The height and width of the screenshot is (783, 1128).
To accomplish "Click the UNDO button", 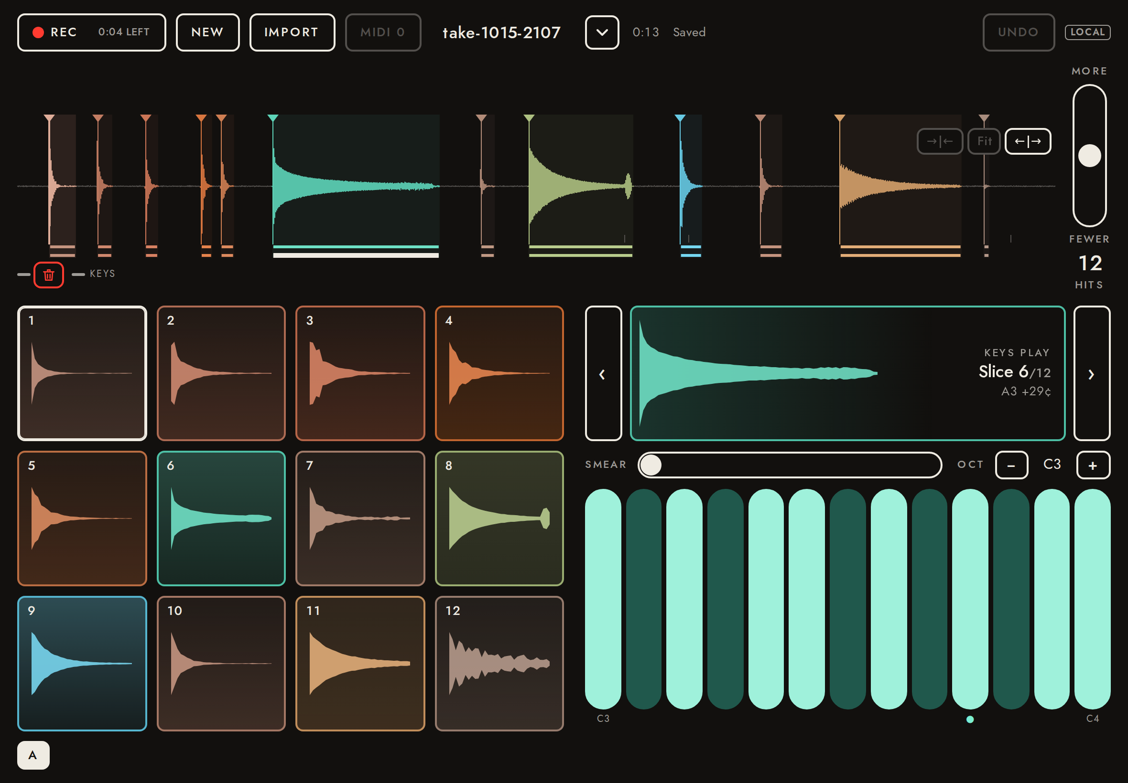I will (x=1019, y=32).
